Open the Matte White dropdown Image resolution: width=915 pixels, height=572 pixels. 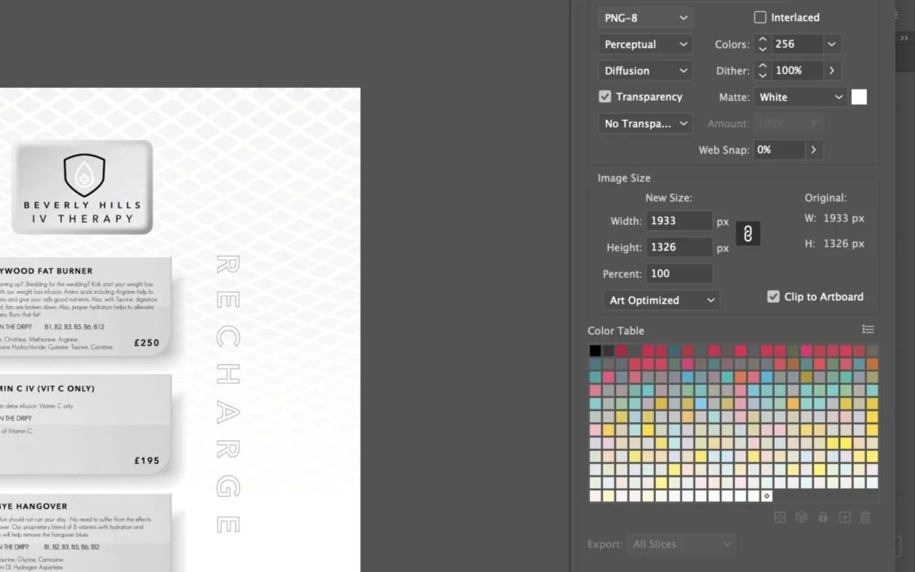click(x=800, y=97)
